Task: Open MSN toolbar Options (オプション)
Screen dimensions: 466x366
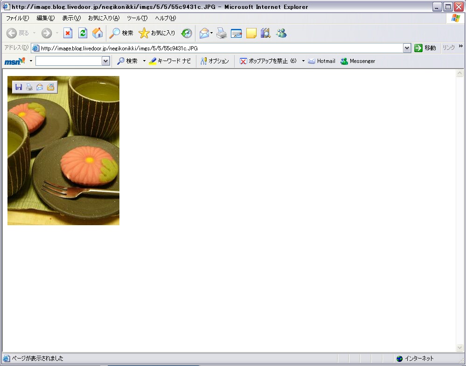Action: coord(215,61)
